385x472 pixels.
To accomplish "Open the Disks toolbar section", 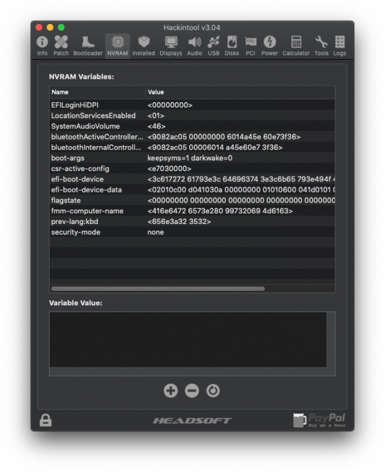I will point(232,46).
